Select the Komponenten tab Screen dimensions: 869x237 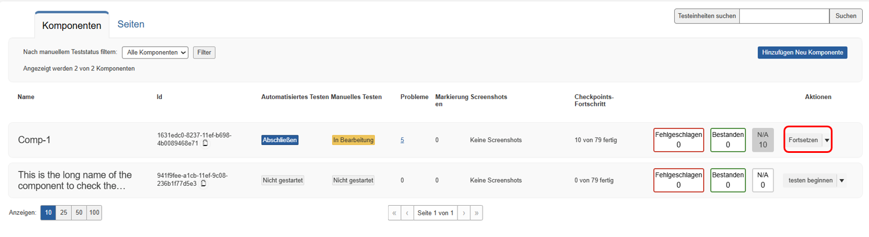72,26
